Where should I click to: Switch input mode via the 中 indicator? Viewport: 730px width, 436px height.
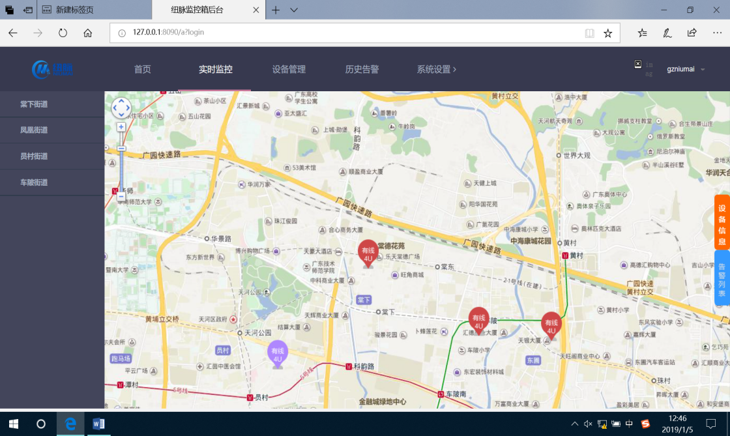click(628, 424)
